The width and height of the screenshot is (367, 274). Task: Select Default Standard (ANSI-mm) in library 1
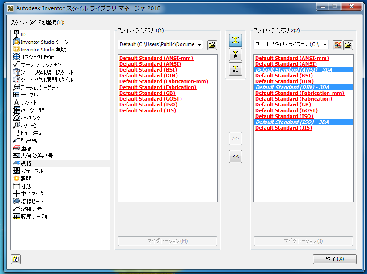[156, 58]
